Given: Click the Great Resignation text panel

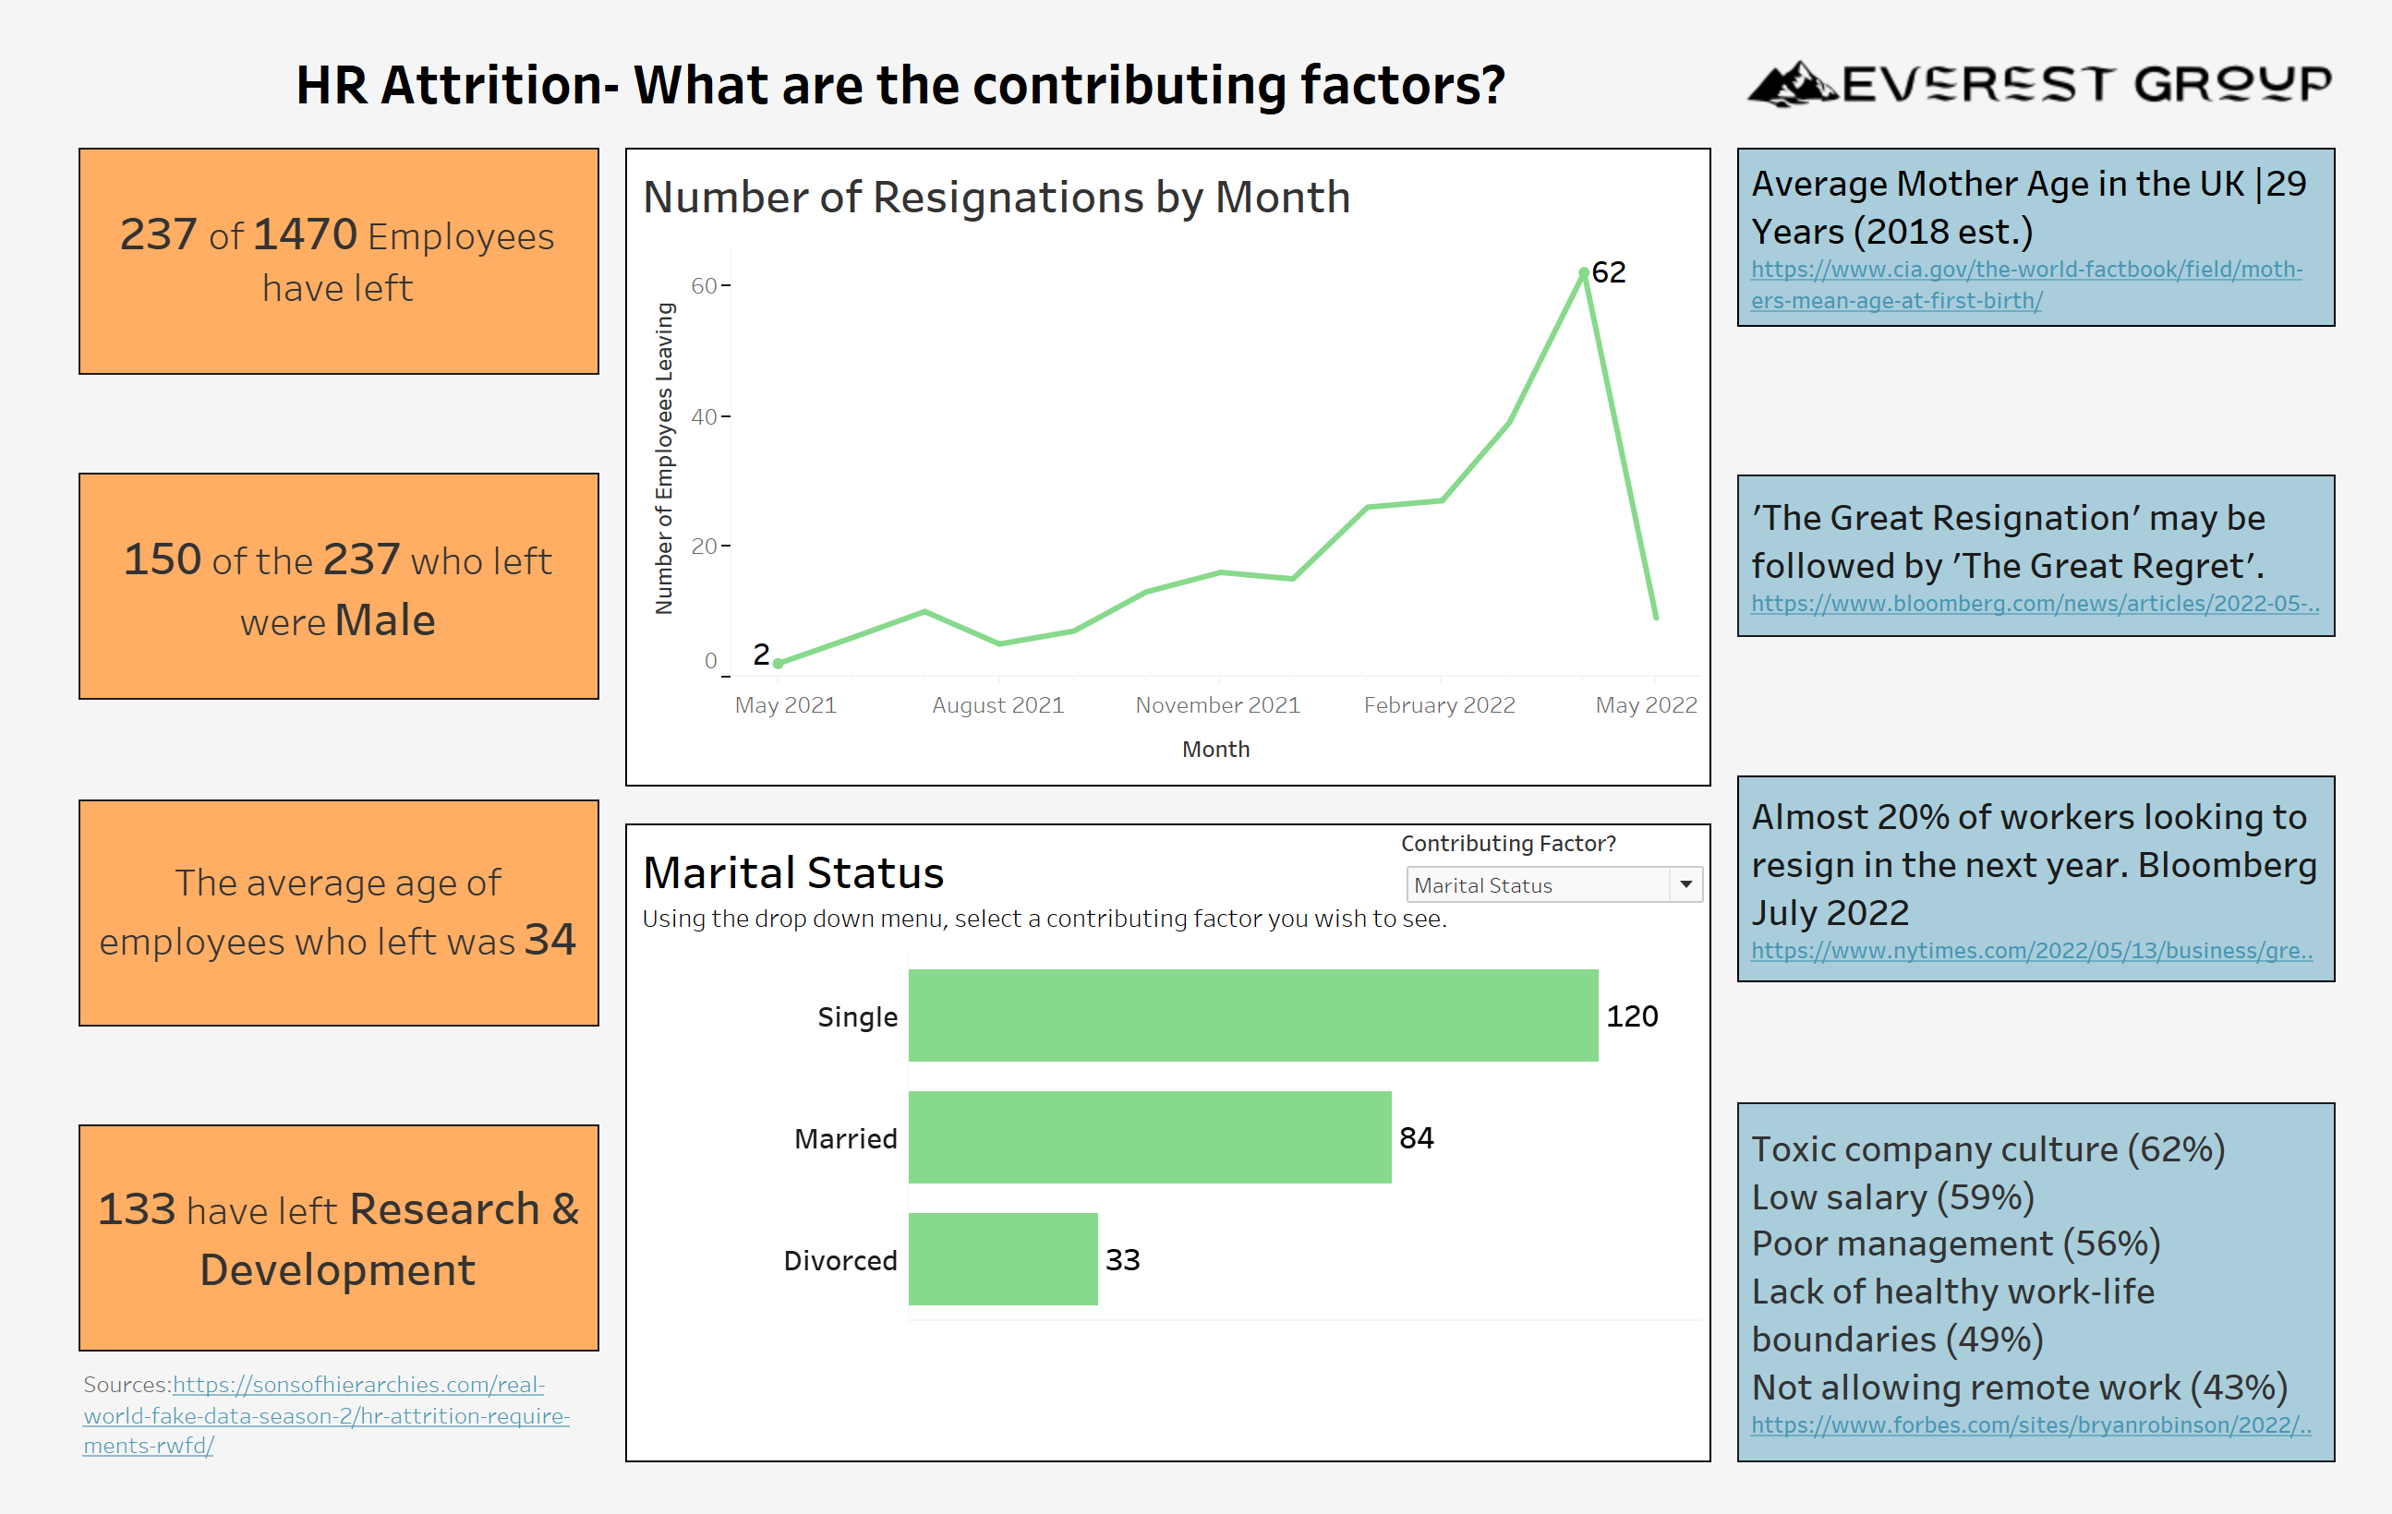Looking at the screenshot, I should (2035, 542).
